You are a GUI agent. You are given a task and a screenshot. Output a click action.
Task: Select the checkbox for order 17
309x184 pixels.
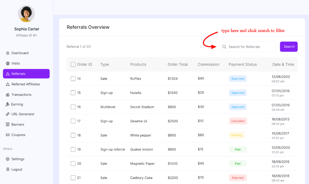pyautogui.click(x=73, y=121)
